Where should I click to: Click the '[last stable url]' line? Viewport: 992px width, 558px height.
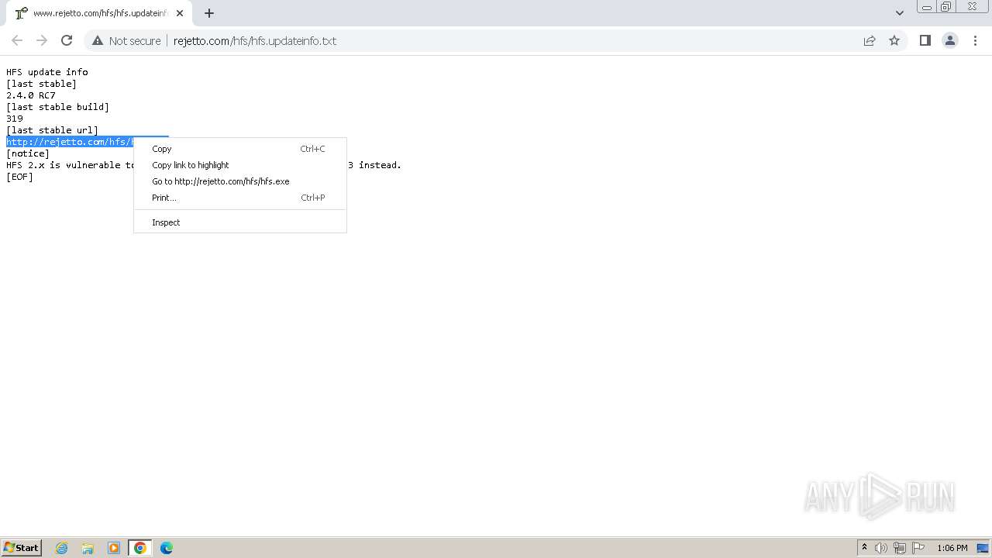click(53, 130)
